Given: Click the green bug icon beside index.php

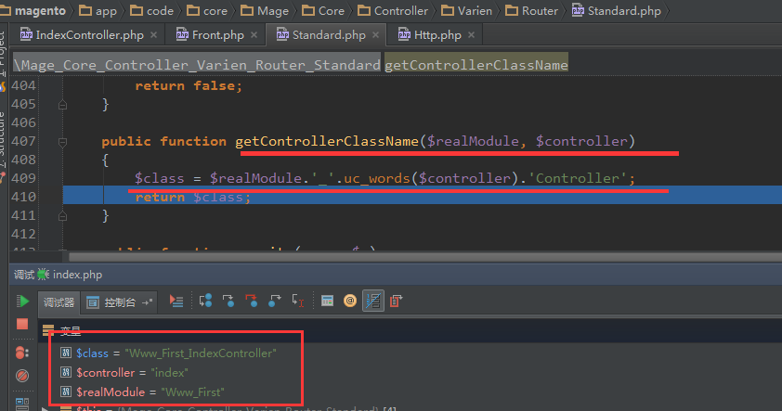Looking at the screenshot, I should pos(44,275).
